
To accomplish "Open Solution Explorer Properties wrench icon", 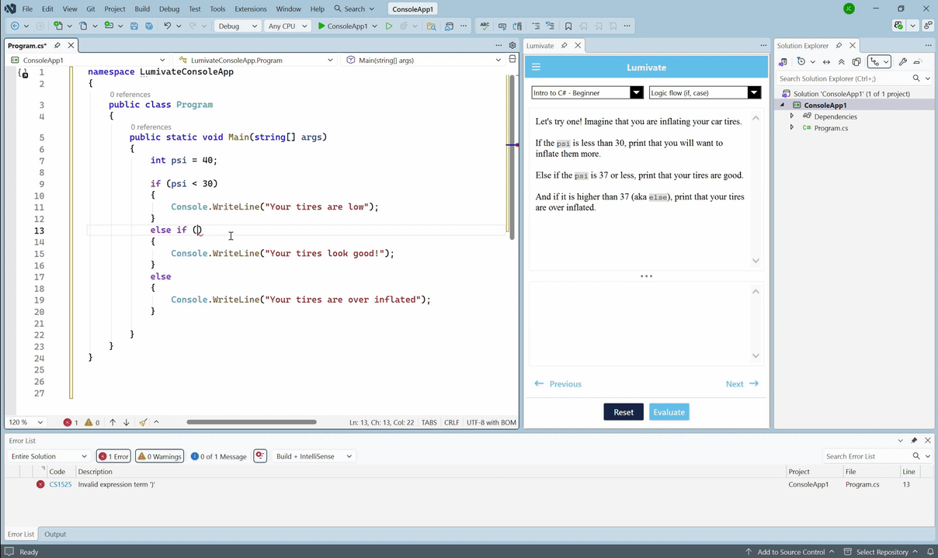I will (902, 62).
